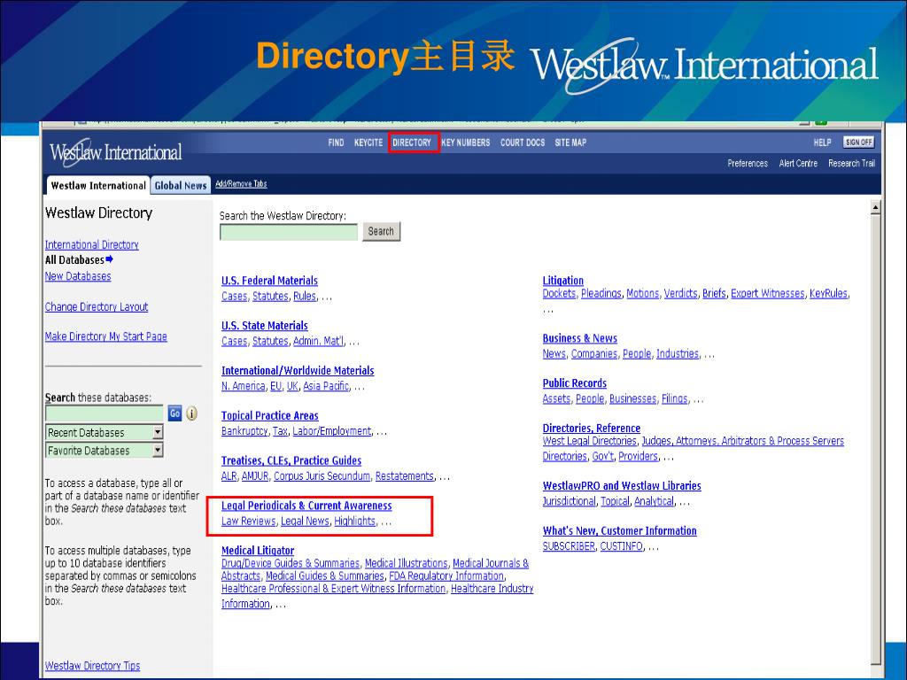
Task: Switch to the Global News tab
Action: click(181, 186)
